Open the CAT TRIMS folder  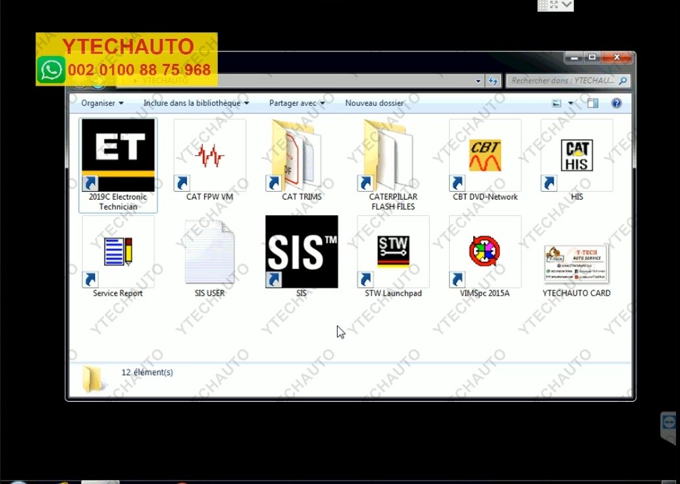point(301,155)
